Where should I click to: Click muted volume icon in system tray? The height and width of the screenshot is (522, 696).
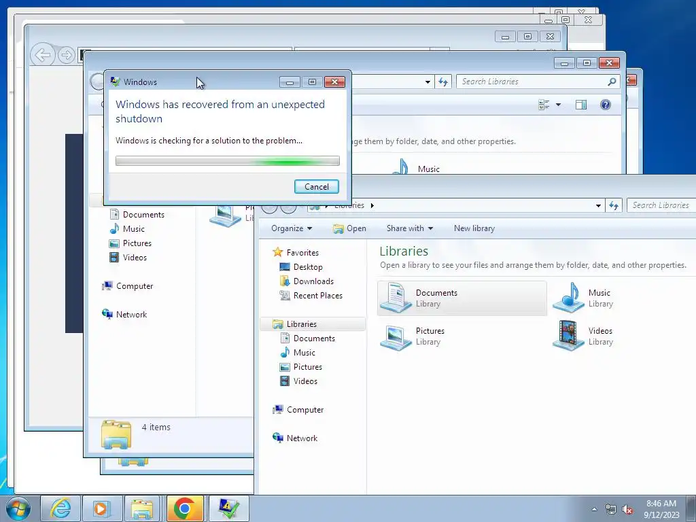(x=627, y=510)
